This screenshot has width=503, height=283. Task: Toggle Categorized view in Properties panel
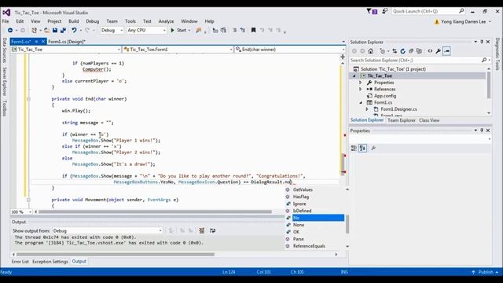[x=354, y=148]
